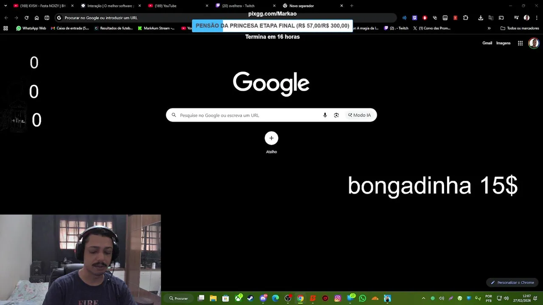Open Corvo das Prom... X bookmark
This screenshot has width=543, height=305.
point(431,28)
